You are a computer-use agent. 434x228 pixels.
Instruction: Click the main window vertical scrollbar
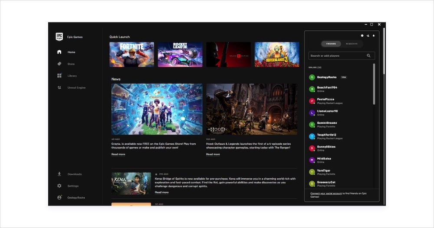click(x=384, y=51)
